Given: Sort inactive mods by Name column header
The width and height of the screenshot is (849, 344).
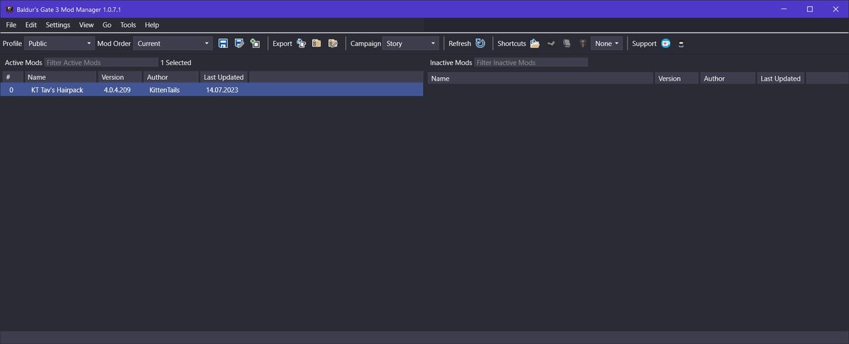Looking at the screenshot, I should (541, 79).
